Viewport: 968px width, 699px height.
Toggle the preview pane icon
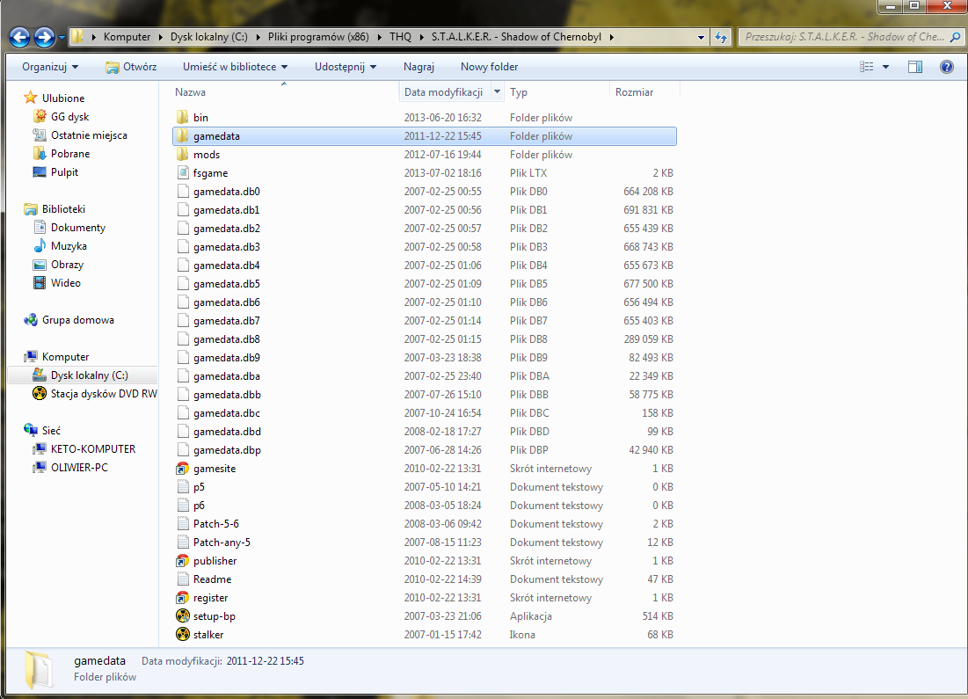click(915, 67)
